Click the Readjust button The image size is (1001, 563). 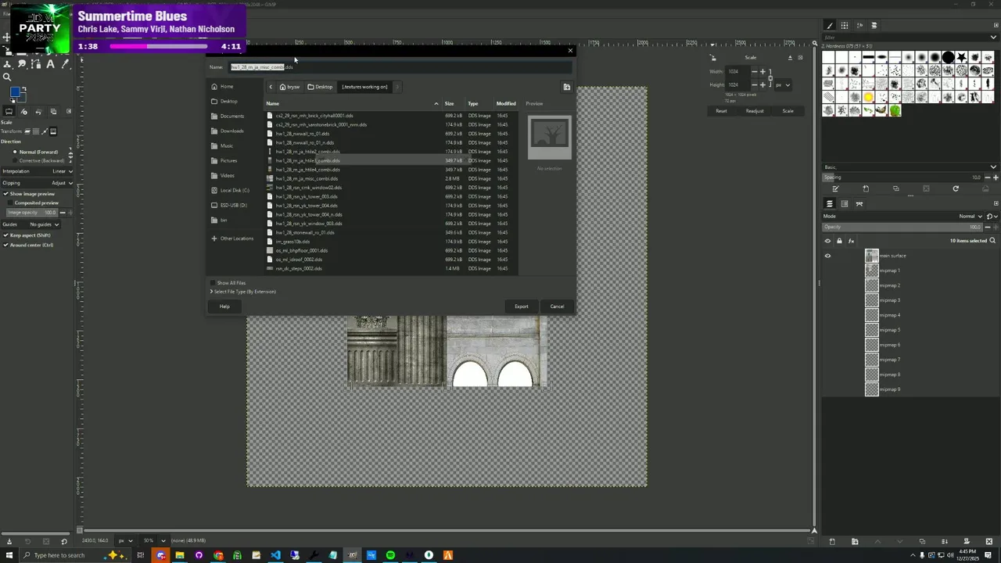pos(755,111)
